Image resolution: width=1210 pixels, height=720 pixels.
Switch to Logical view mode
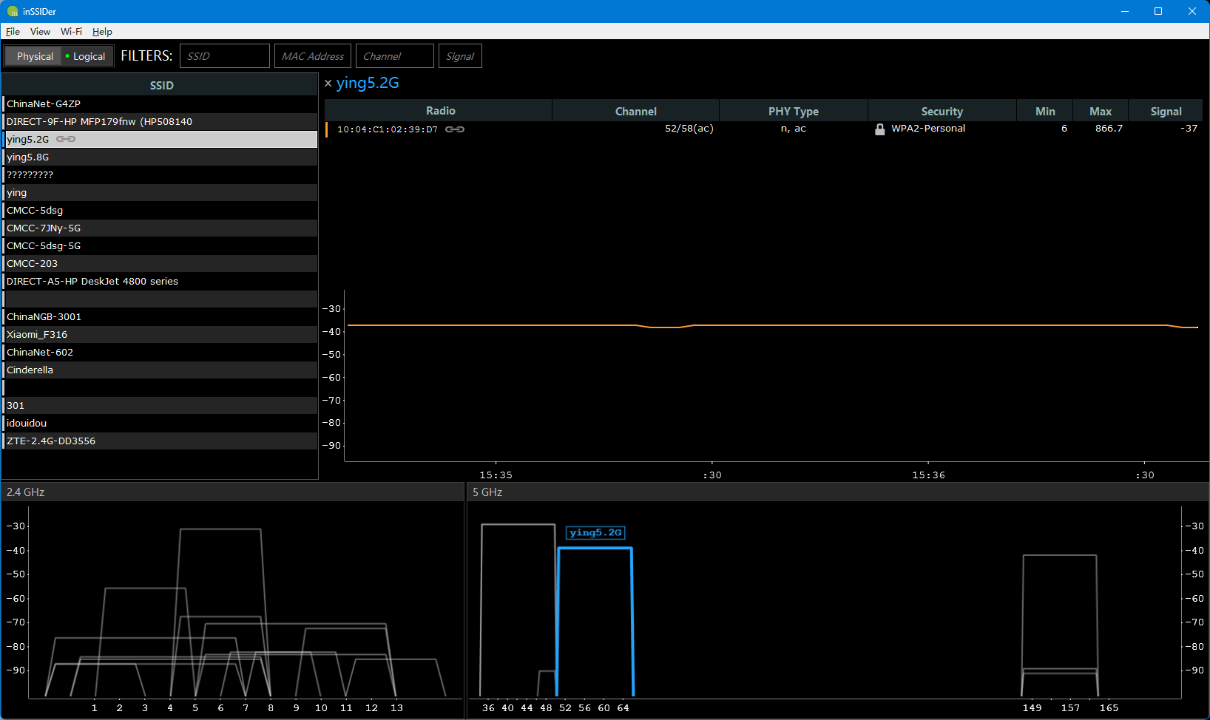pos(88,56)
